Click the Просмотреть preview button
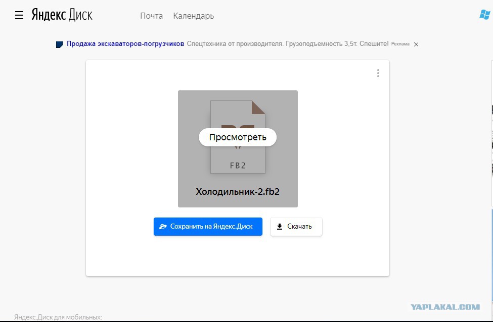Screen dimensions: 493x322 238,137
